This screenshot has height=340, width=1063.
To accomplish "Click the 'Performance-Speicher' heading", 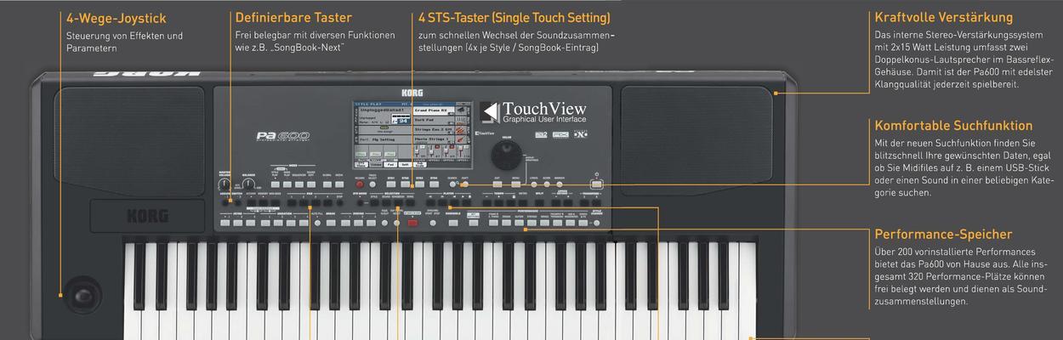I will pos(943,234).
